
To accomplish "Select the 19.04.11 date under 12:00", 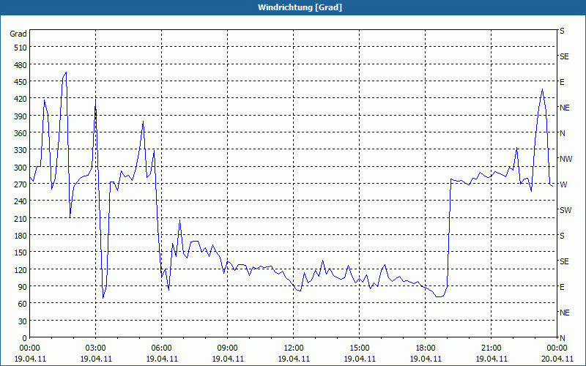I will (294, 359).
